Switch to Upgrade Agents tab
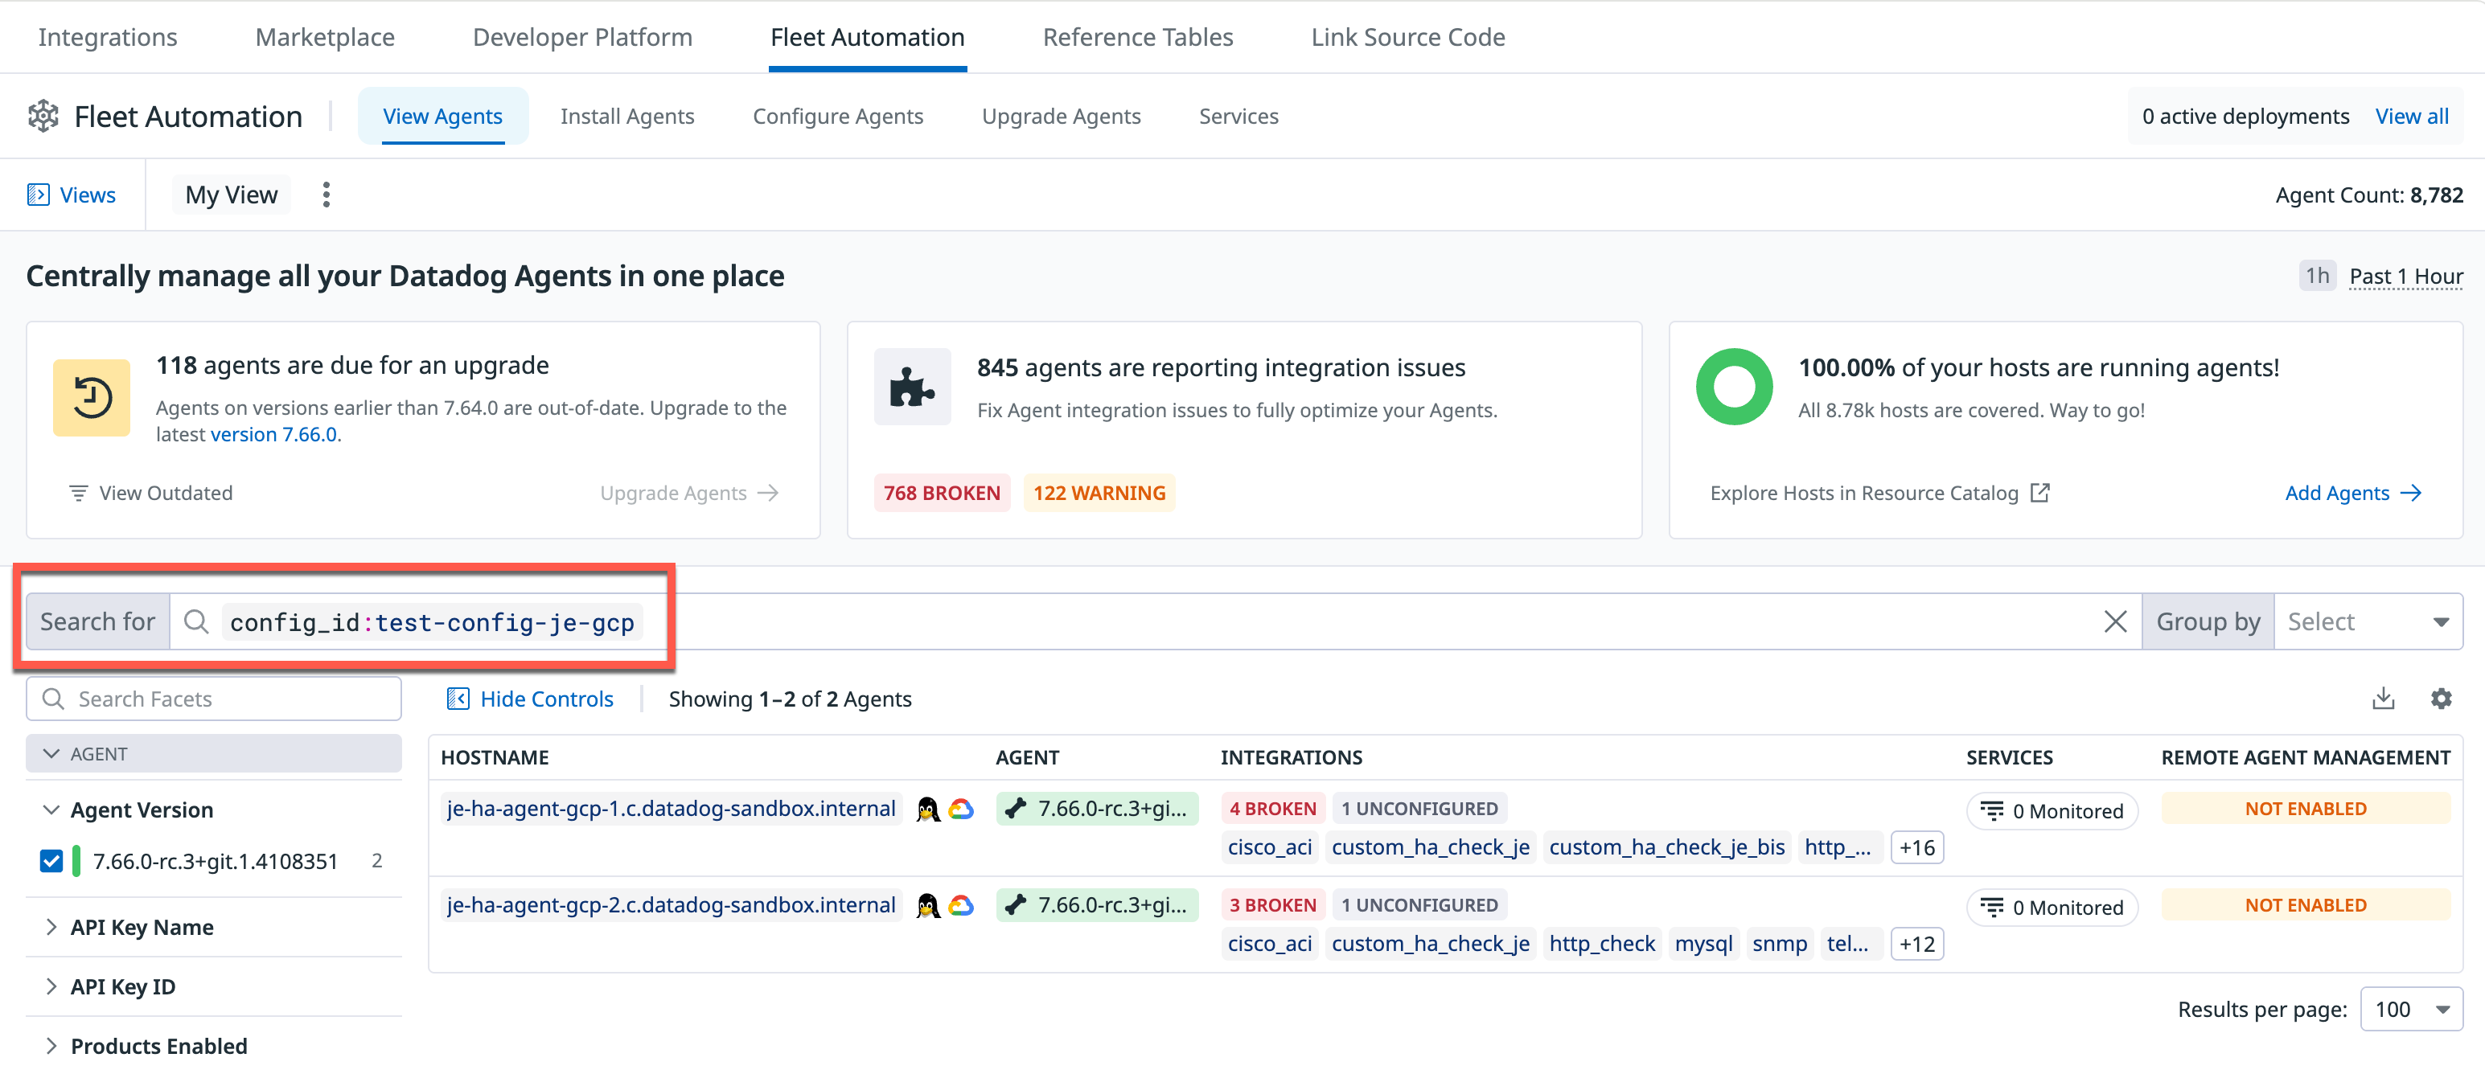The height and width of the screenshot is (1074, 2485). coord(1060,117)
